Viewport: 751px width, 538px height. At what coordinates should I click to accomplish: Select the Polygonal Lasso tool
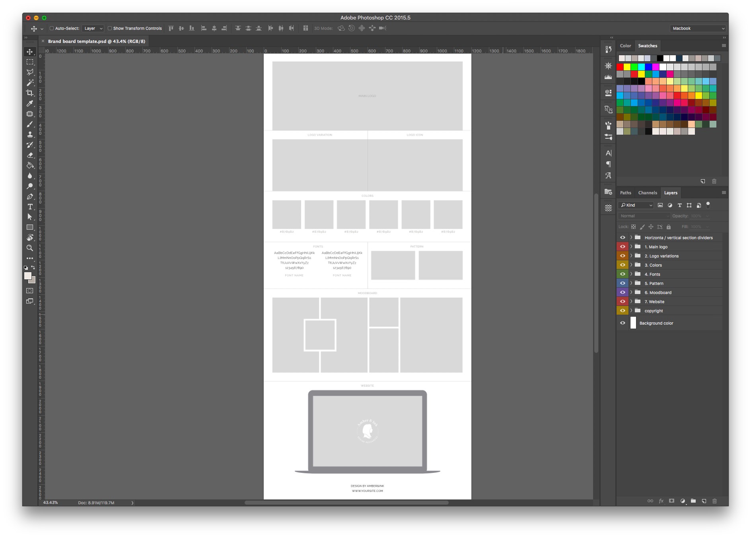pyautogui.click(x=30, y=72)
